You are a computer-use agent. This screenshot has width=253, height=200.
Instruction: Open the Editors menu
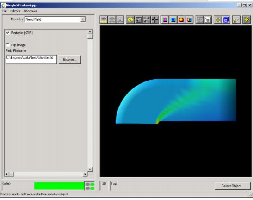tap(15, 11)
